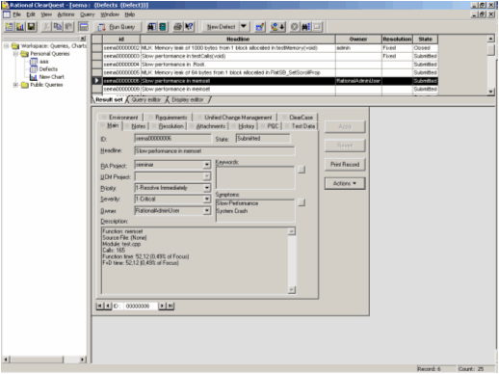
Task: Sort by the Headline column header
Action: (x=238, y=40)
